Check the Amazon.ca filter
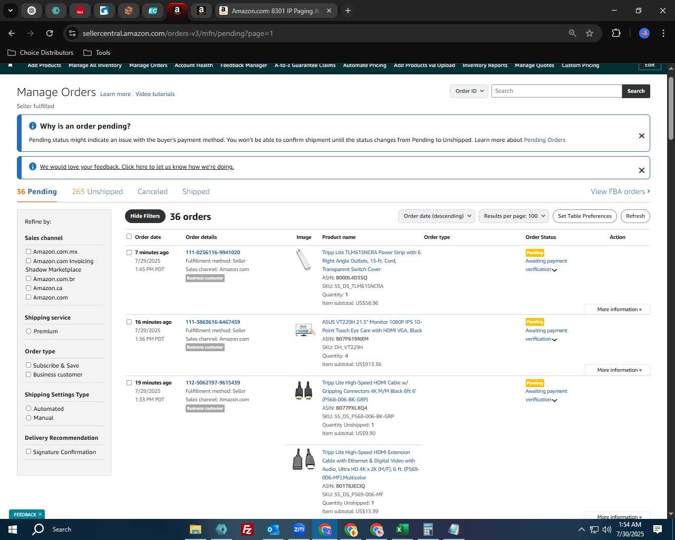 pos(28,288)
